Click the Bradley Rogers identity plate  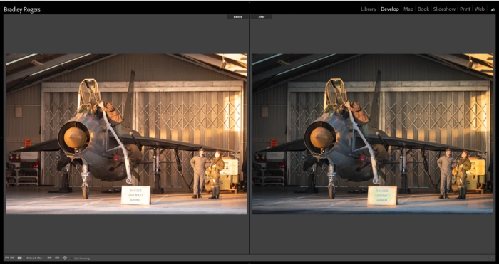click(22, 9)
